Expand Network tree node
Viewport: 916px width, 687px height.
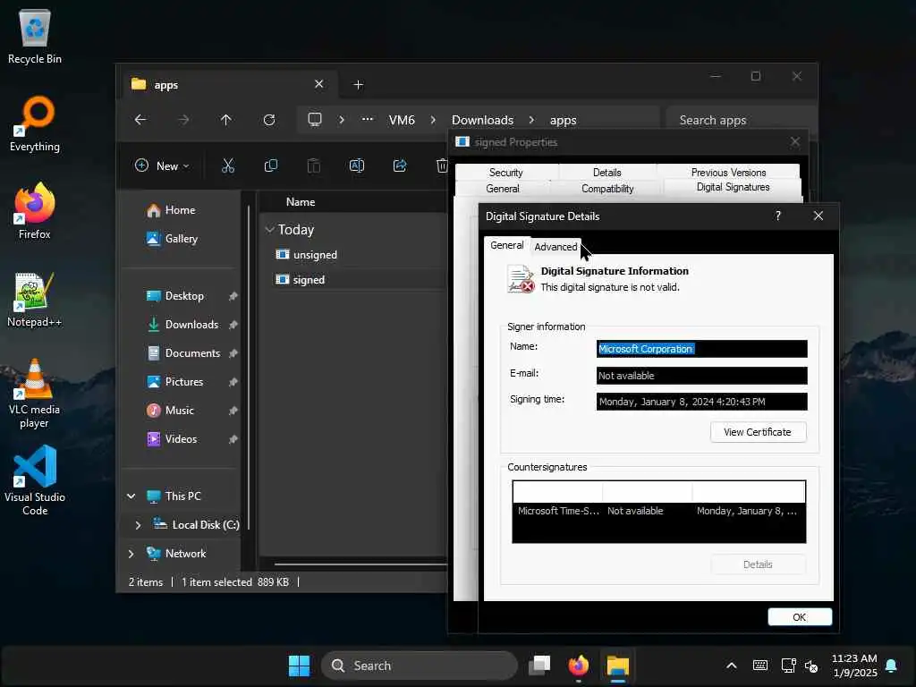[x=131, y=553]
